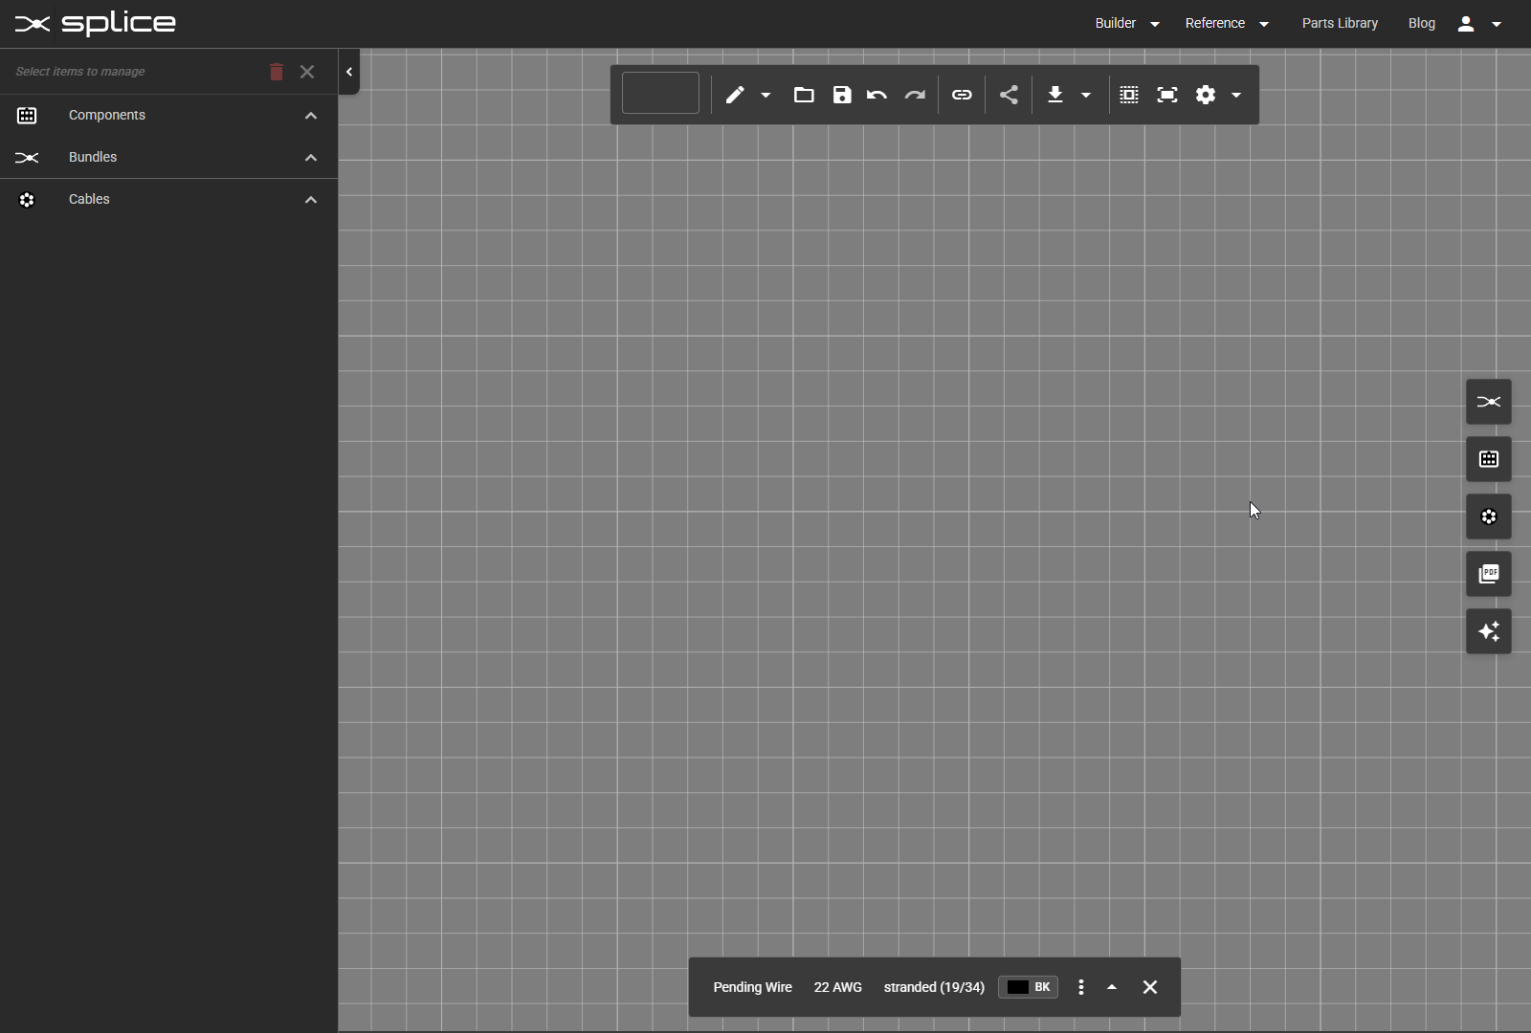
Task: Open the settings dropdown arrow
Action: [x=1235, y=95]
